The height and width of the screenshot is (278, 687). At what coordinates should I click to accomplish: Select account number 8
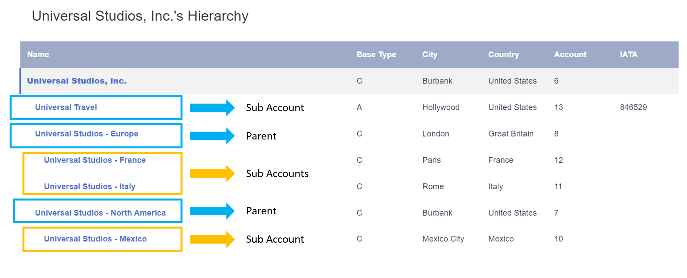(556, 134)
